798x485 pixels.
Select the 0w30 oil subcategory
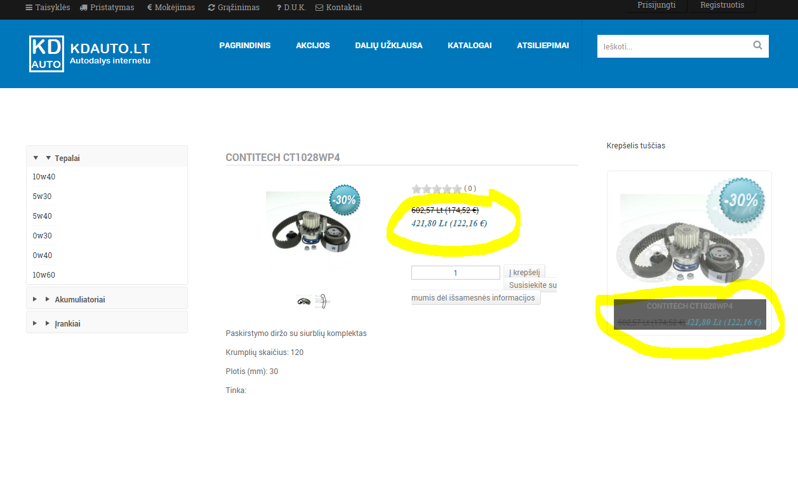42,236
